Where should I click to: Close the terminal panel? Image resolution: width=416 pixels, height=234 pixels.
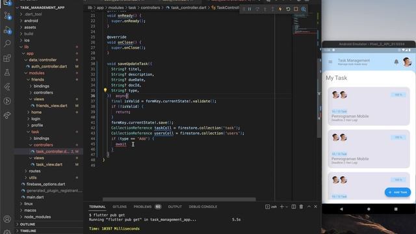pyautogui.click(x=316, y=207)
